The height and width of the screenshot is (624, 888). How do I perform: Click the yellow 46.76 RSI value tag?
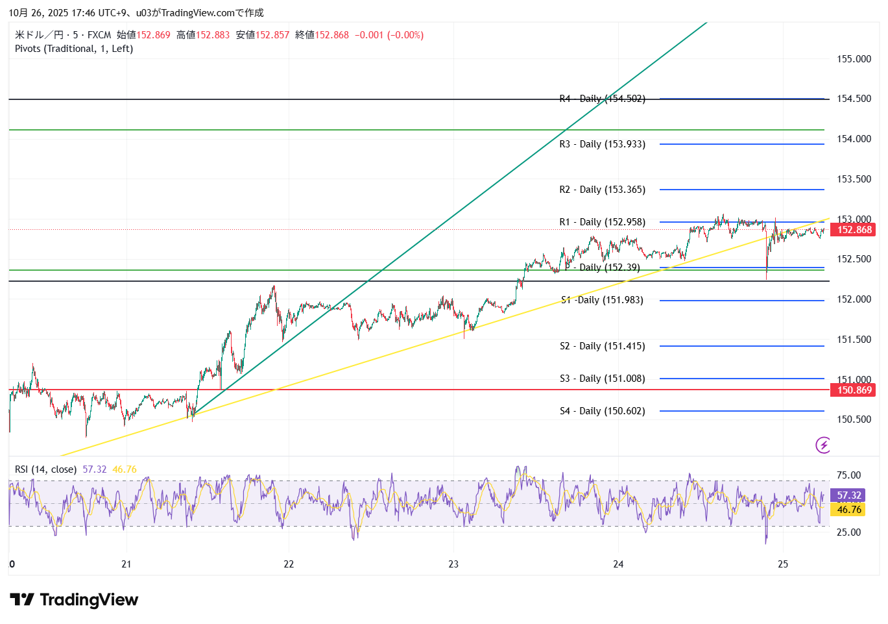[848, 510]
